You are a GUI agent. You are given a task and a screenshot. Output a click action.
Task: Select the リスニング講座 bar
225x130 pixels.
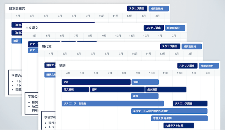click(x=190, y=104)
